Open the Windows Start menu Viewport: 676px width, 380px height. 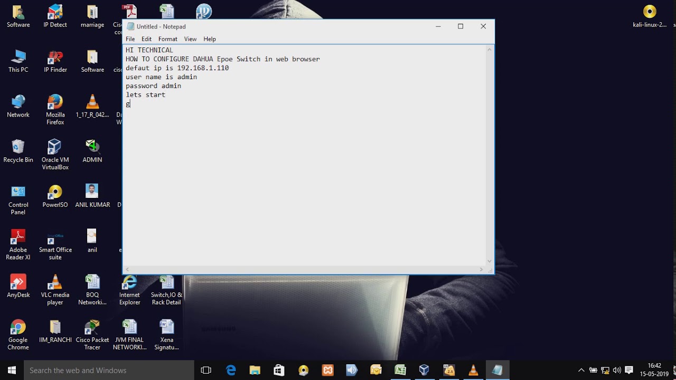pos(12,370)
